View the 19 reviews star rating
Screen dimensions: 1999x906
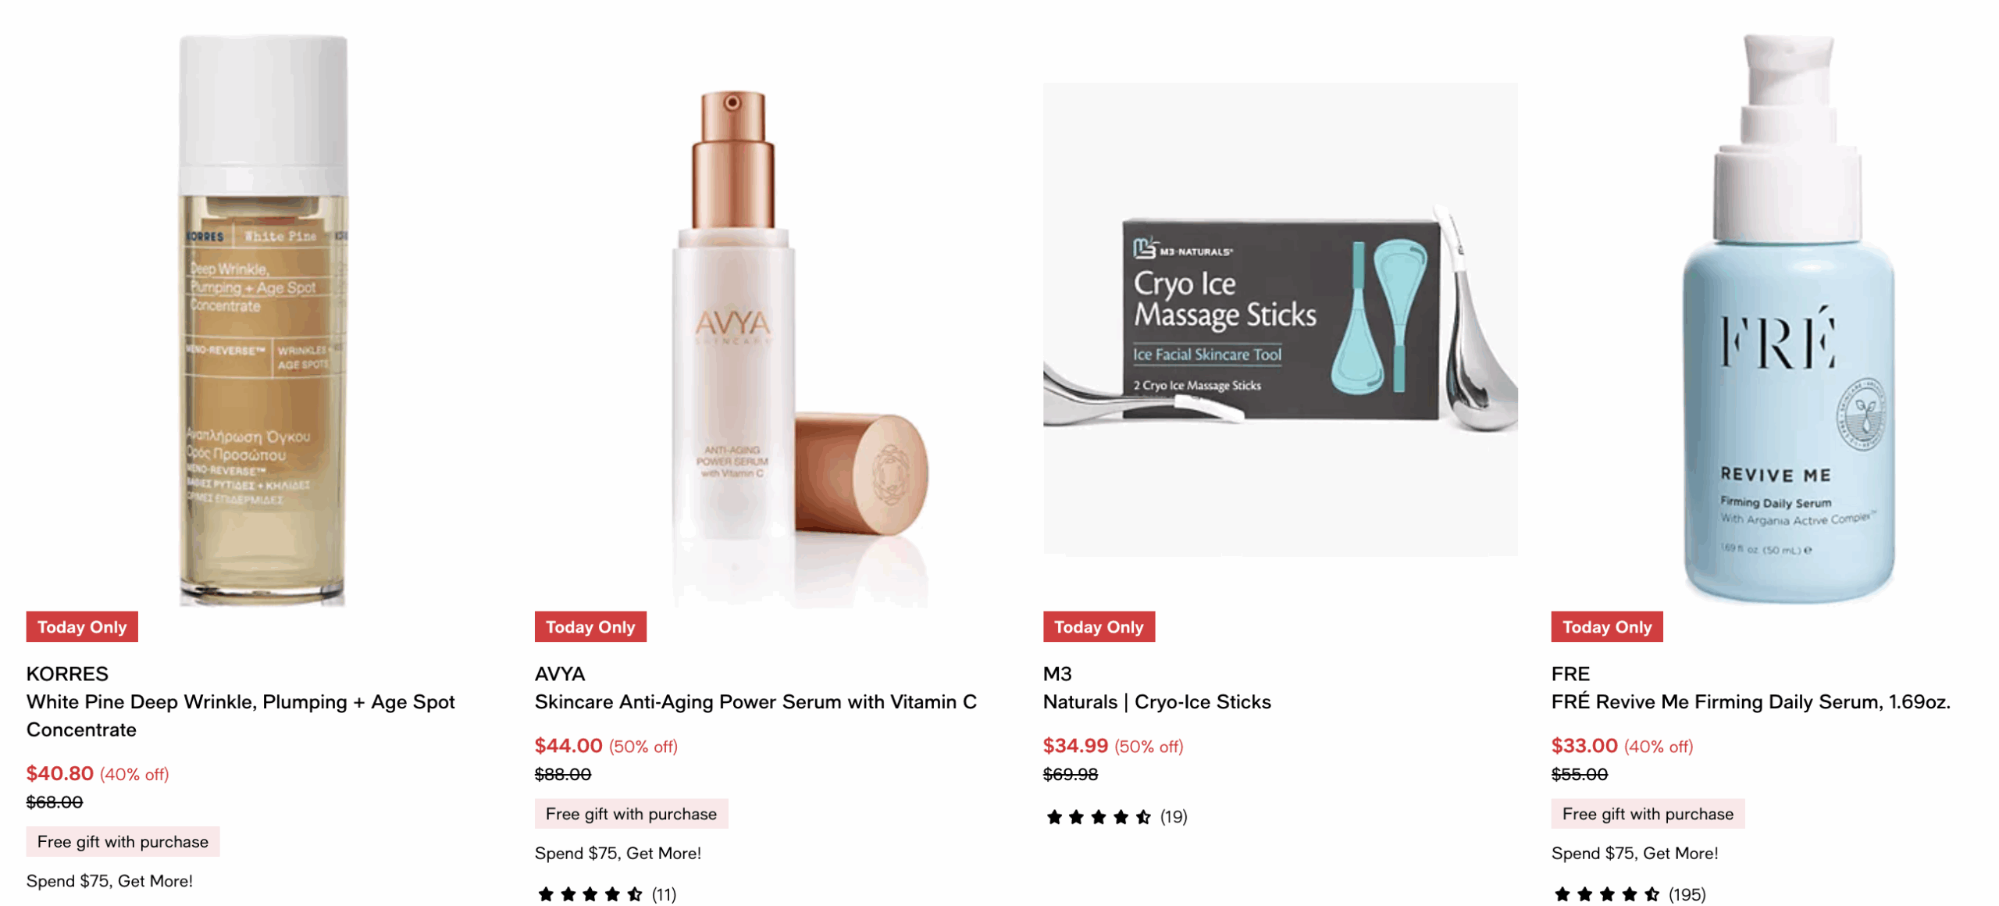point(1116,816)
